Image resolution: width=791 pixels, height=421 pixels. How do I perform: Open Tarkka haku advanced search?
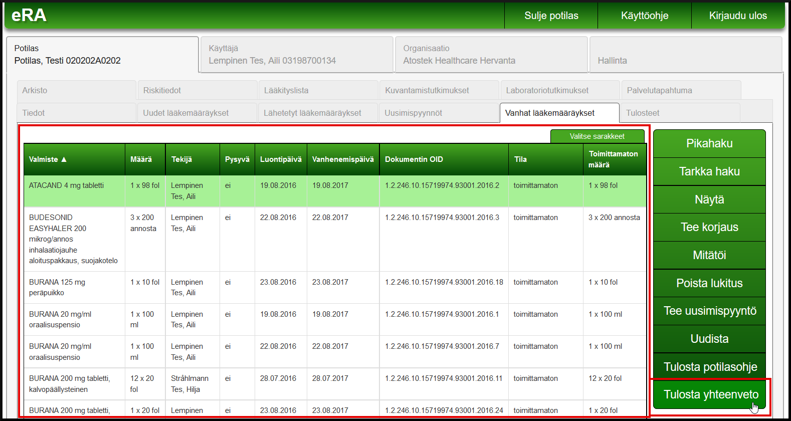(x=709, y=171)
